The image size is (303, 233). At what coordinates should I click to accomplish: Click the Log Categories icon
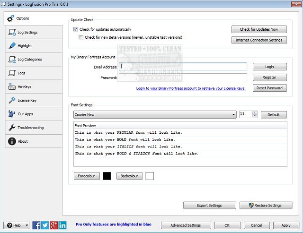point(12,60)
